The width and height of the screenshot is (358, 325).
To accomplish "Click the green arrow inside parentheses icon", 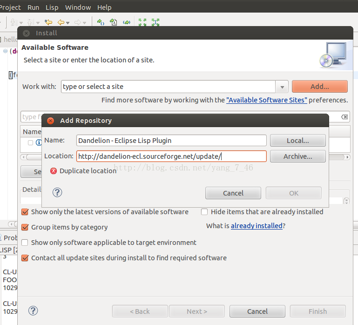I will click(x=127, y=22).
